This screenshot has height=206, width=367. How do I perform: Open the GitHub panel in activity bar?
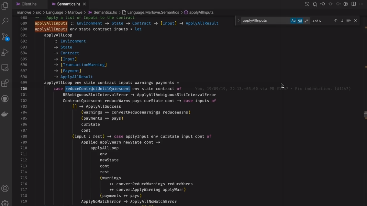[x=5, y=99]
